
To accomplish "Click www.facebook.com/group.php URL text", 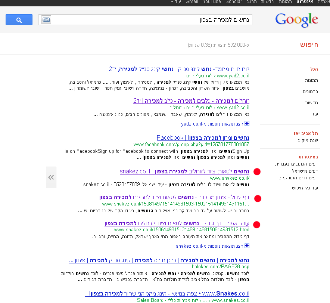I will coord(191,145).
